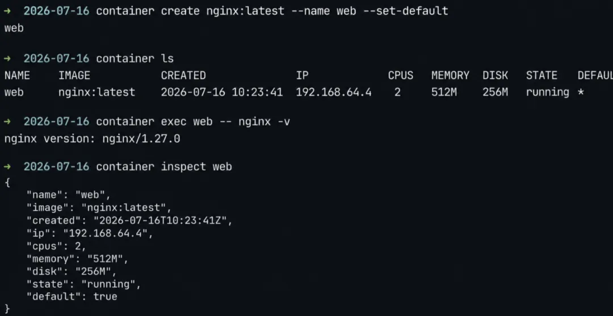Click the prompt arrow before container ls
The image size is (613, 316).
(8, 59)
